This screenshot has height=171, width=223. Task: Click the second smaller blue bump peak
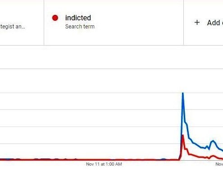coord(213,141)
